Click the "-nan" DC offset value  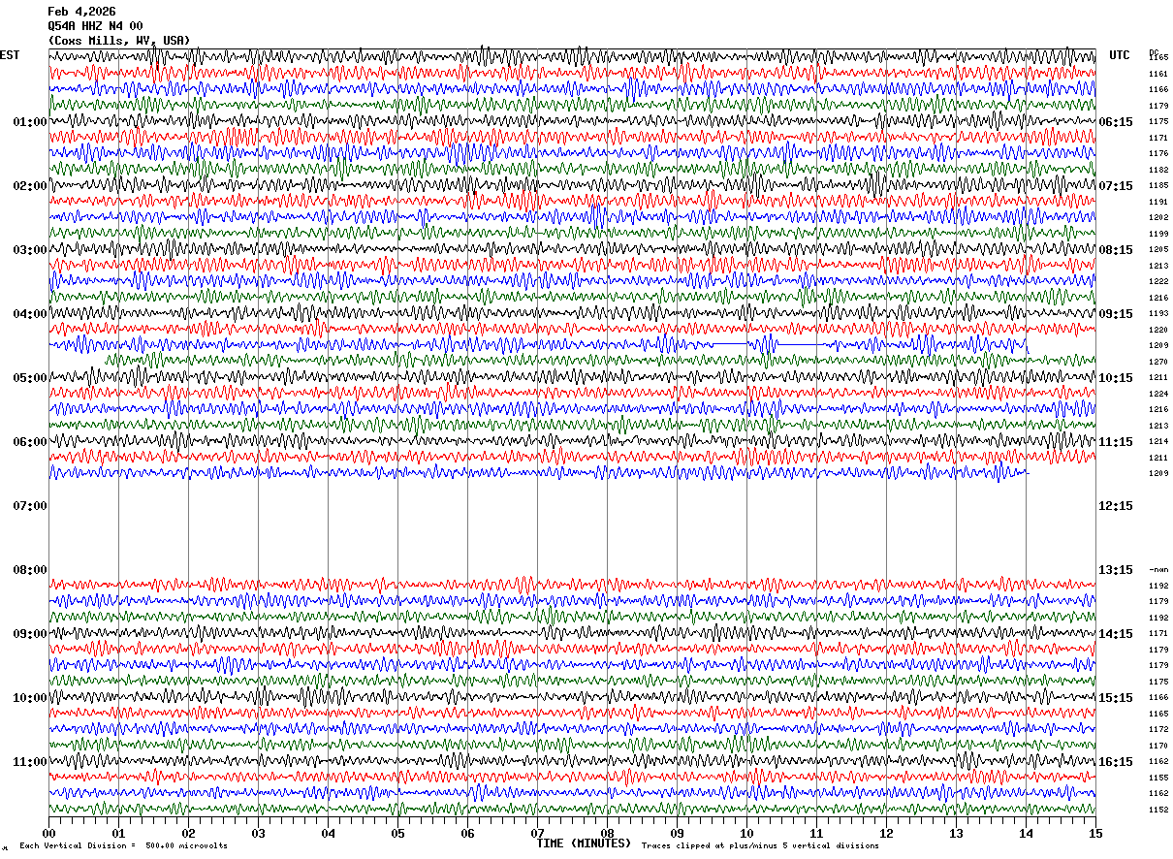point(1158,570)
